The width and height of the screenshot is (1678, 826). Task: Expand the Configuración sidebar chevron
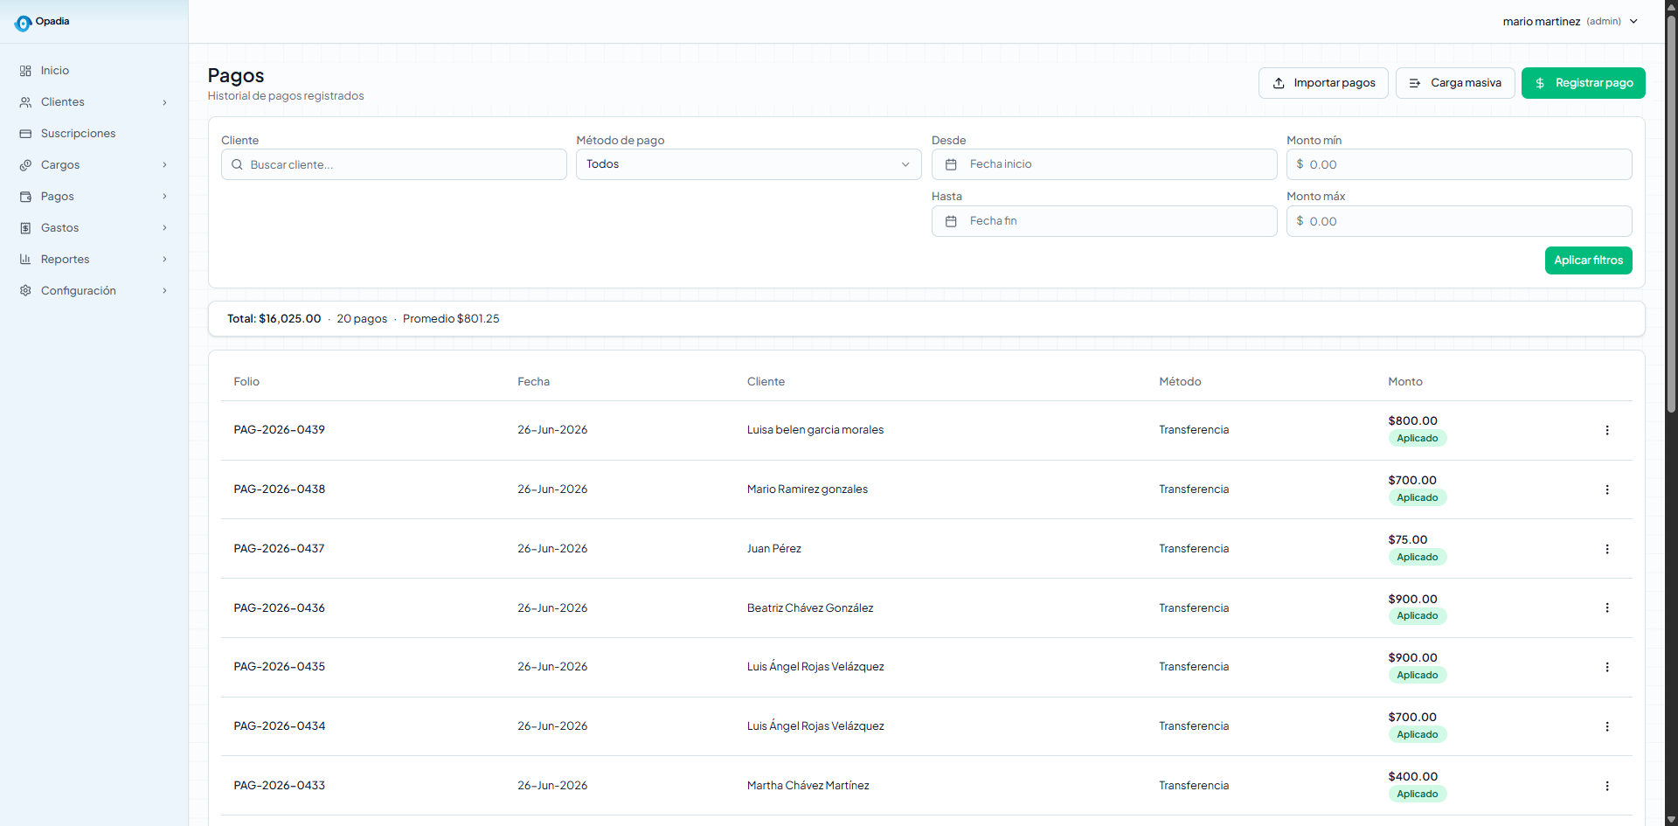point(164,291)
